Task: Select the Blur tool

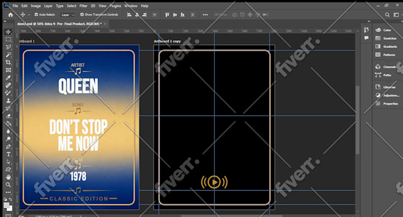Action: 8,131
